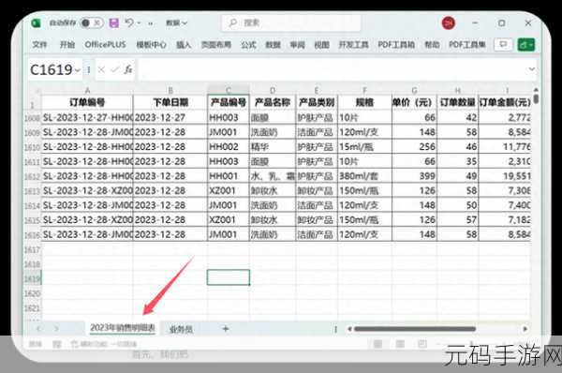Viewport: 562px width, 373px height.
Task: Click inside the formula bar
Action: 333,69
